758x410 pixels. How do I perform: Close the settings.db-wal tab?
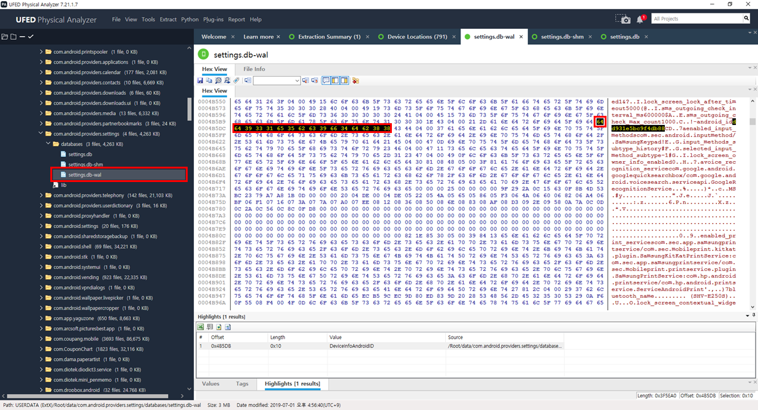pyautogui.click(x=522, y=37)
